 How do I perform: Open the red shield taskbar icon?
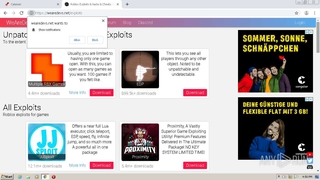point(53,177)
